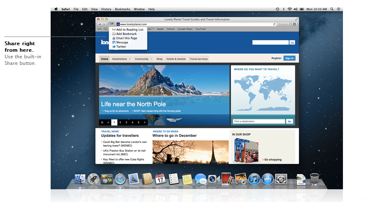Launch iTunes music note in the Dock
The width and height of the screenshot is (387, 202).
254,179
